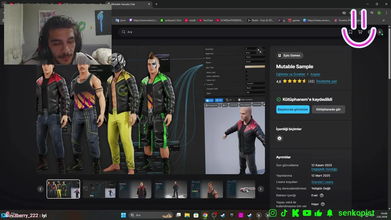Open the UCtiKSw2FXD00GX bookmark
391x220 pixels.
point(230,20)
